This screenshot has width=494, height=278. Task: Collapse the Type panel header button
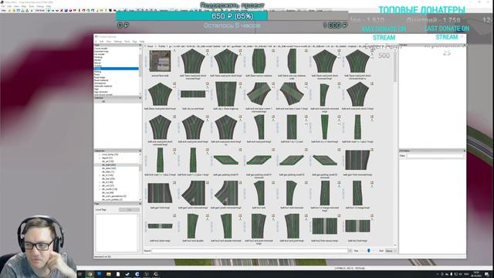(x=140, y=45)
